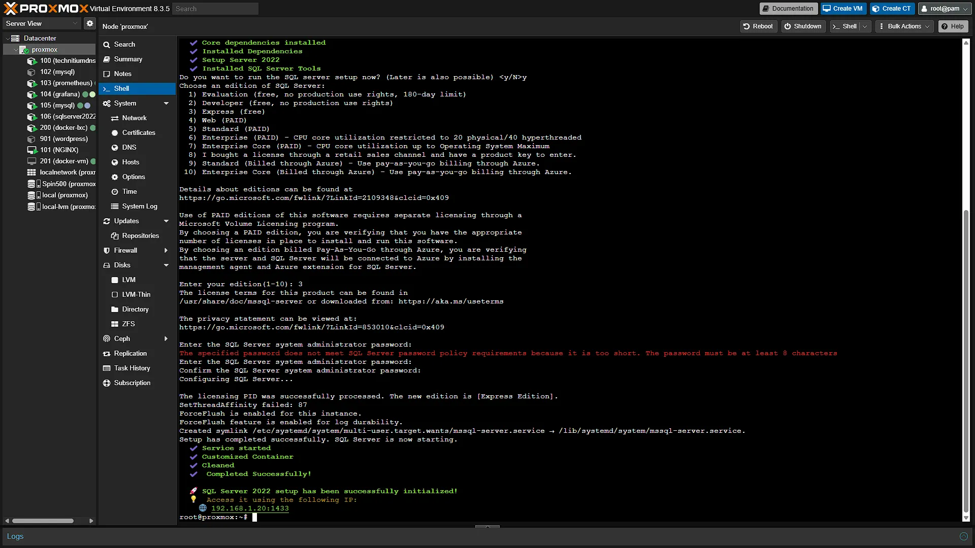The height and width of the screenshot is (548, 975).
Task: Select the Shell menu entry
Action: pos(137,88)
